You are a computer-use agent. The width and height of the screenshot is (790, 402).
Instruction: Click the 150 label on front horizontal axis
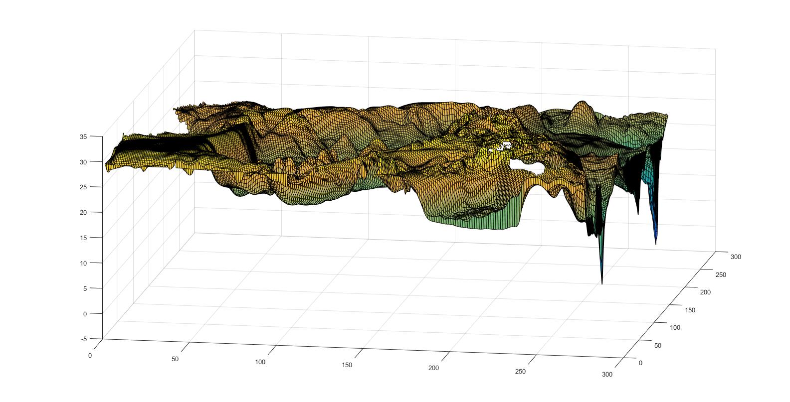(x=347, y=365)
